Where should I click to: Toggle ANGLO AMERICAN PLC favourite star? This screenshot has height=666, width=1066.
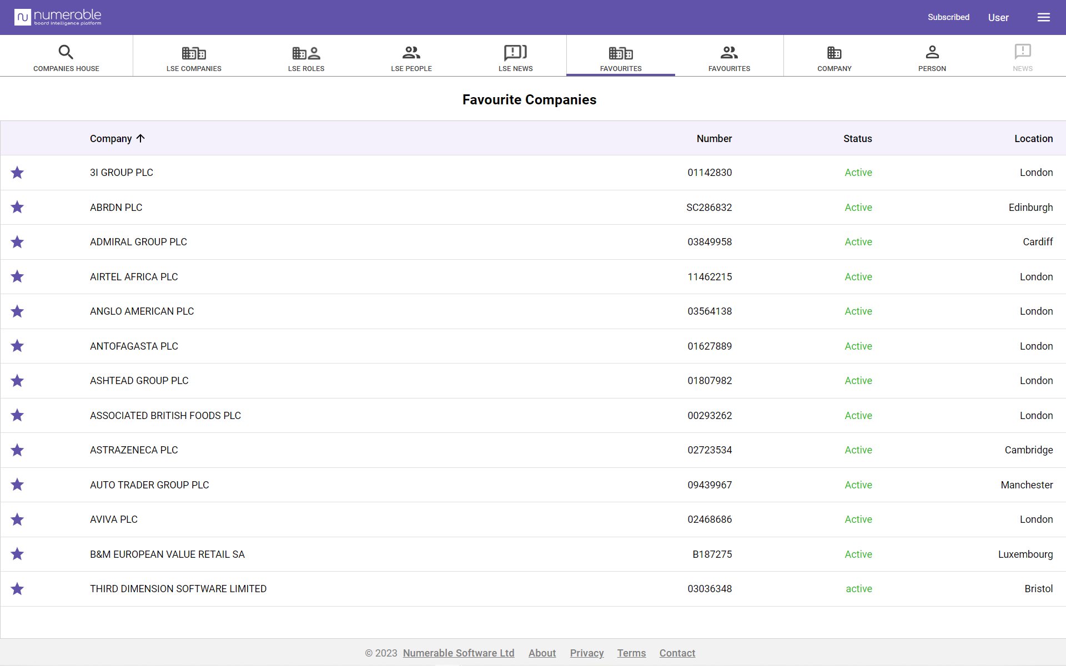17,311
